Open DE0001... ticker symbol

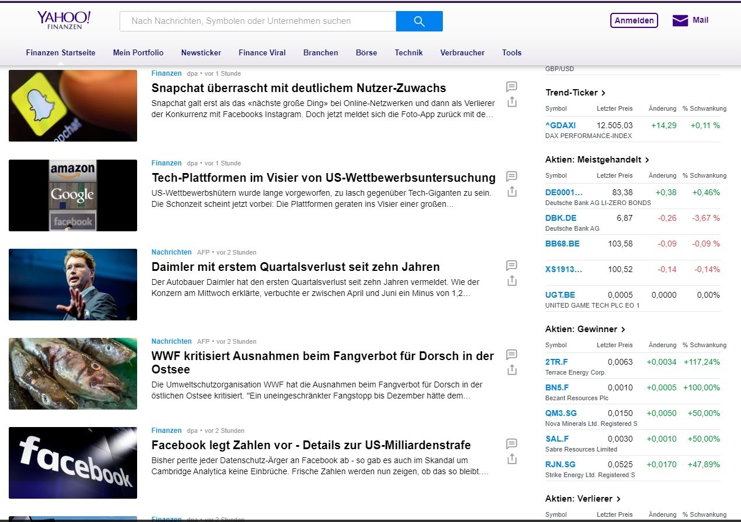(x=564, y=192)
